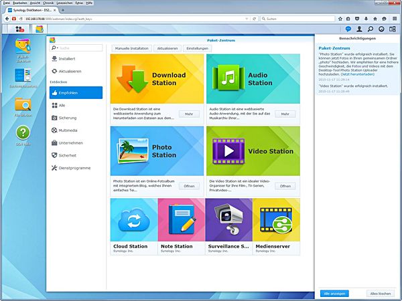The image size is (402, 301).
Task: Select Installiert in the sidebar
Action: pos(76,59)
